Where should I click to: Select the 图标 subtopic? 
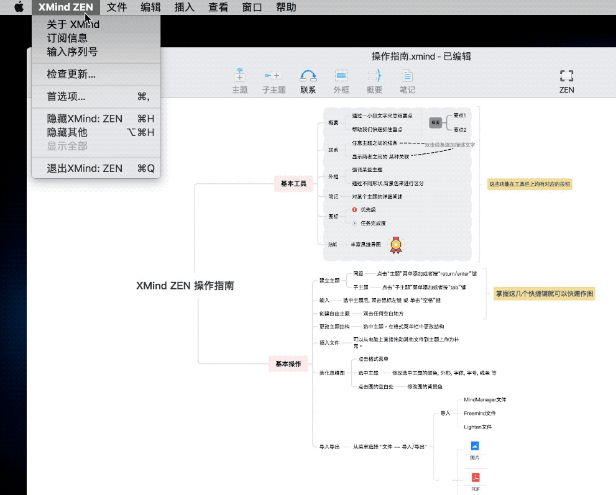pos(333,216)
